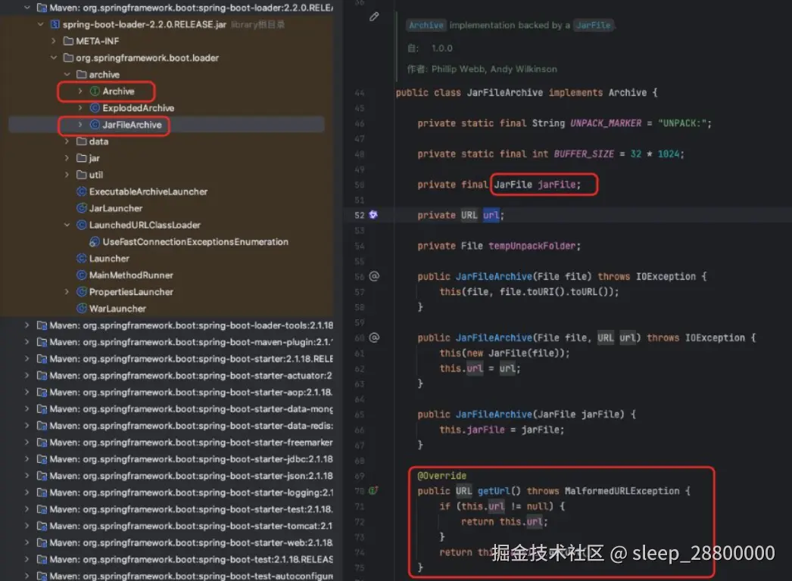Collapse org.springframework.boot.loader package
This screenshot has width=792, height=581.
[54, 57]
